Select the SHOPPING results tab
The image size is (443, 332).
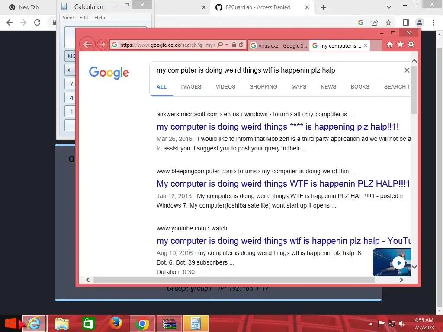click(263, 87)
